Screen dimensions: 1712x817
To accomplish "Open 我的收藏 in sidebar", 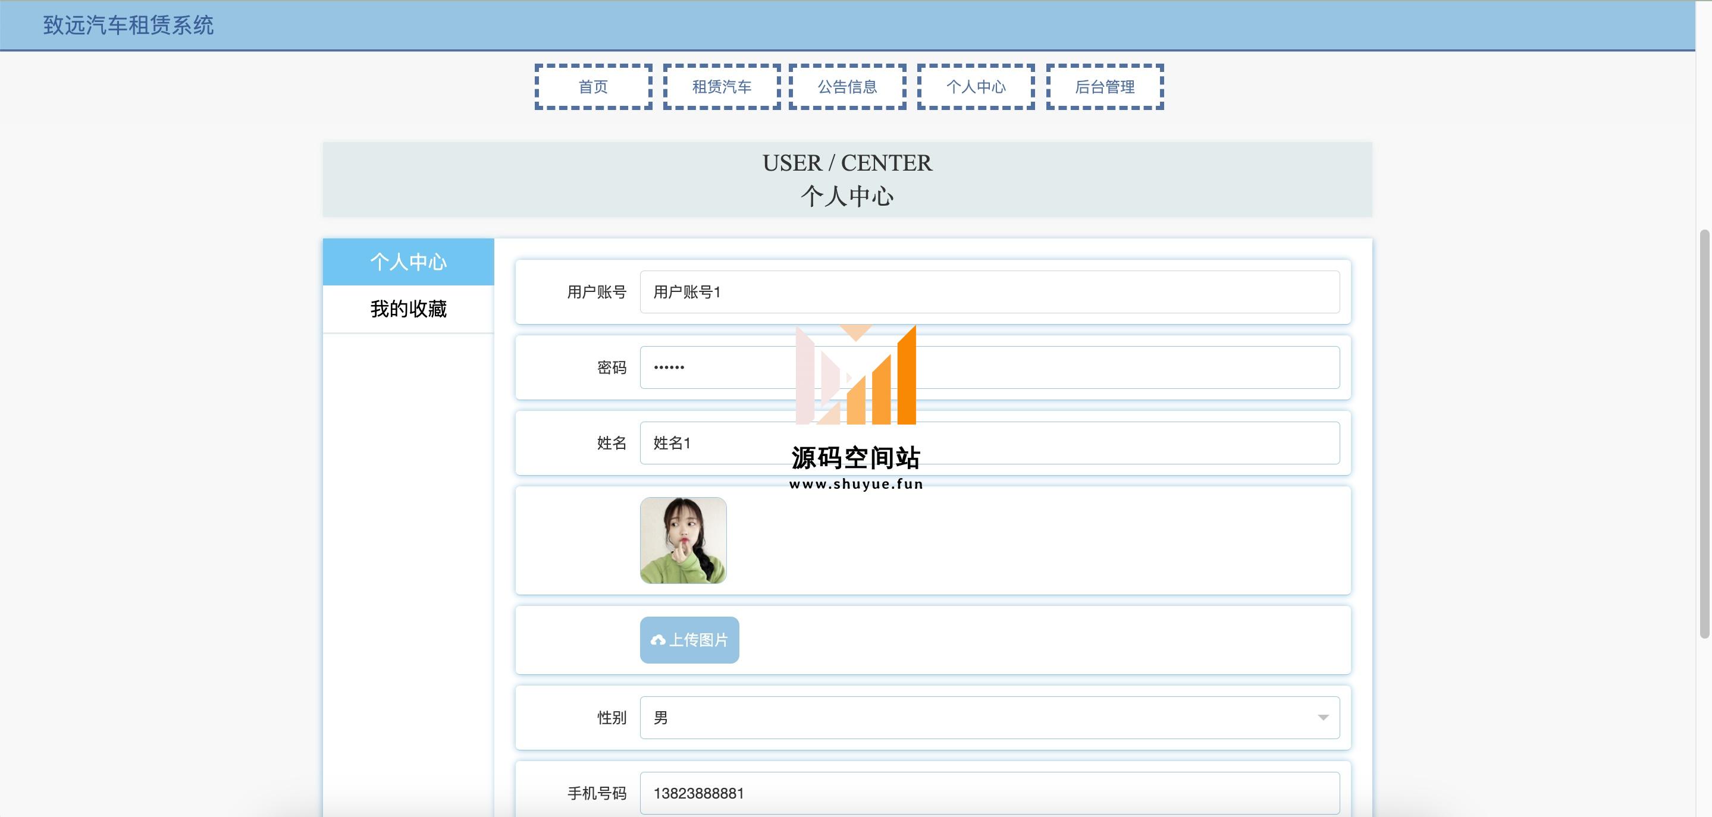I will 408,309.
